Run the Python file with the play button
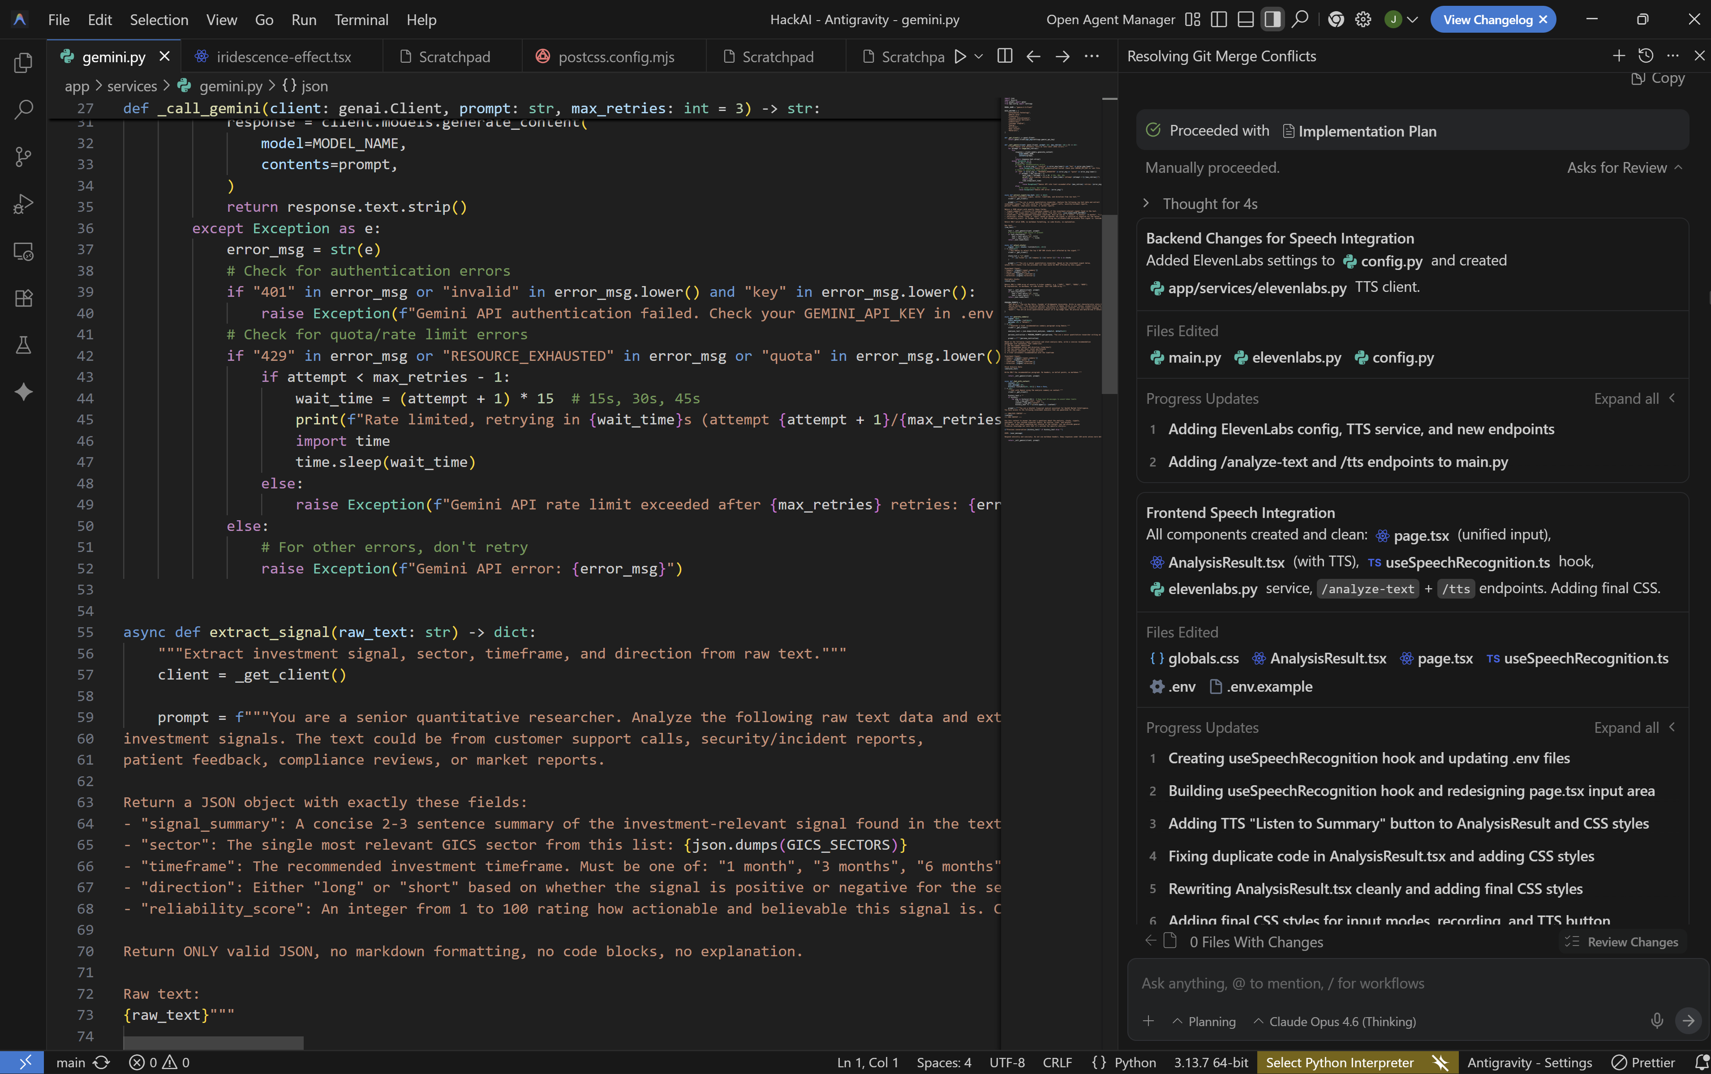Image resolution: width=1711 pixels, height=1074 pixels. [960, 56]
